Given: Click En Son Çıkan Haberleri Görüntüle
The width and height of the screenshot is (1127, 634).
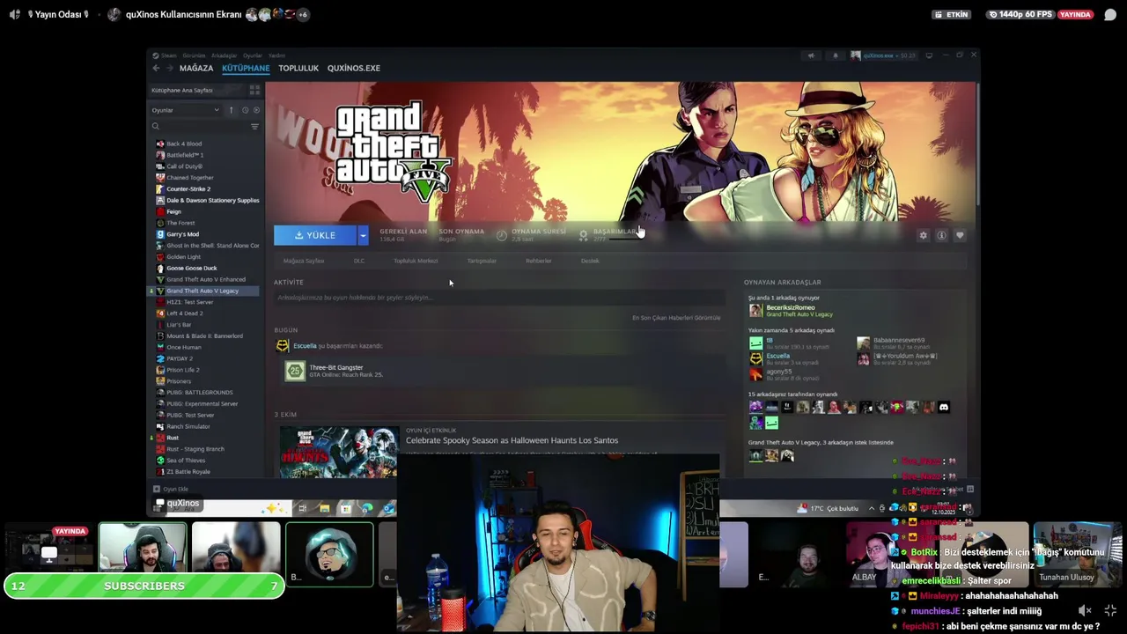Looking at the screenshot, I should 676,318.
